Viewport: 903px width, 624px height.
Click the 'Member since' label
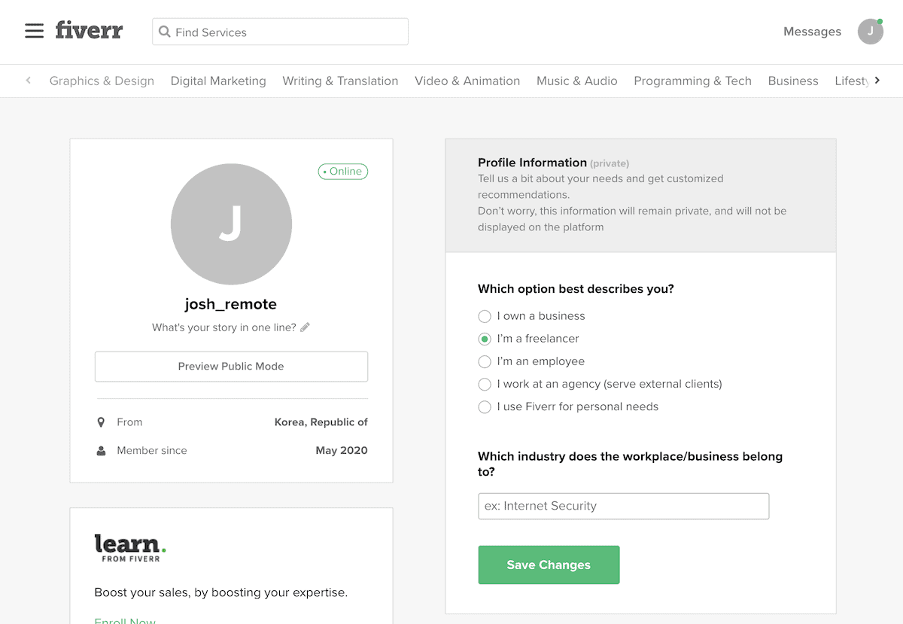coord(152,451)
